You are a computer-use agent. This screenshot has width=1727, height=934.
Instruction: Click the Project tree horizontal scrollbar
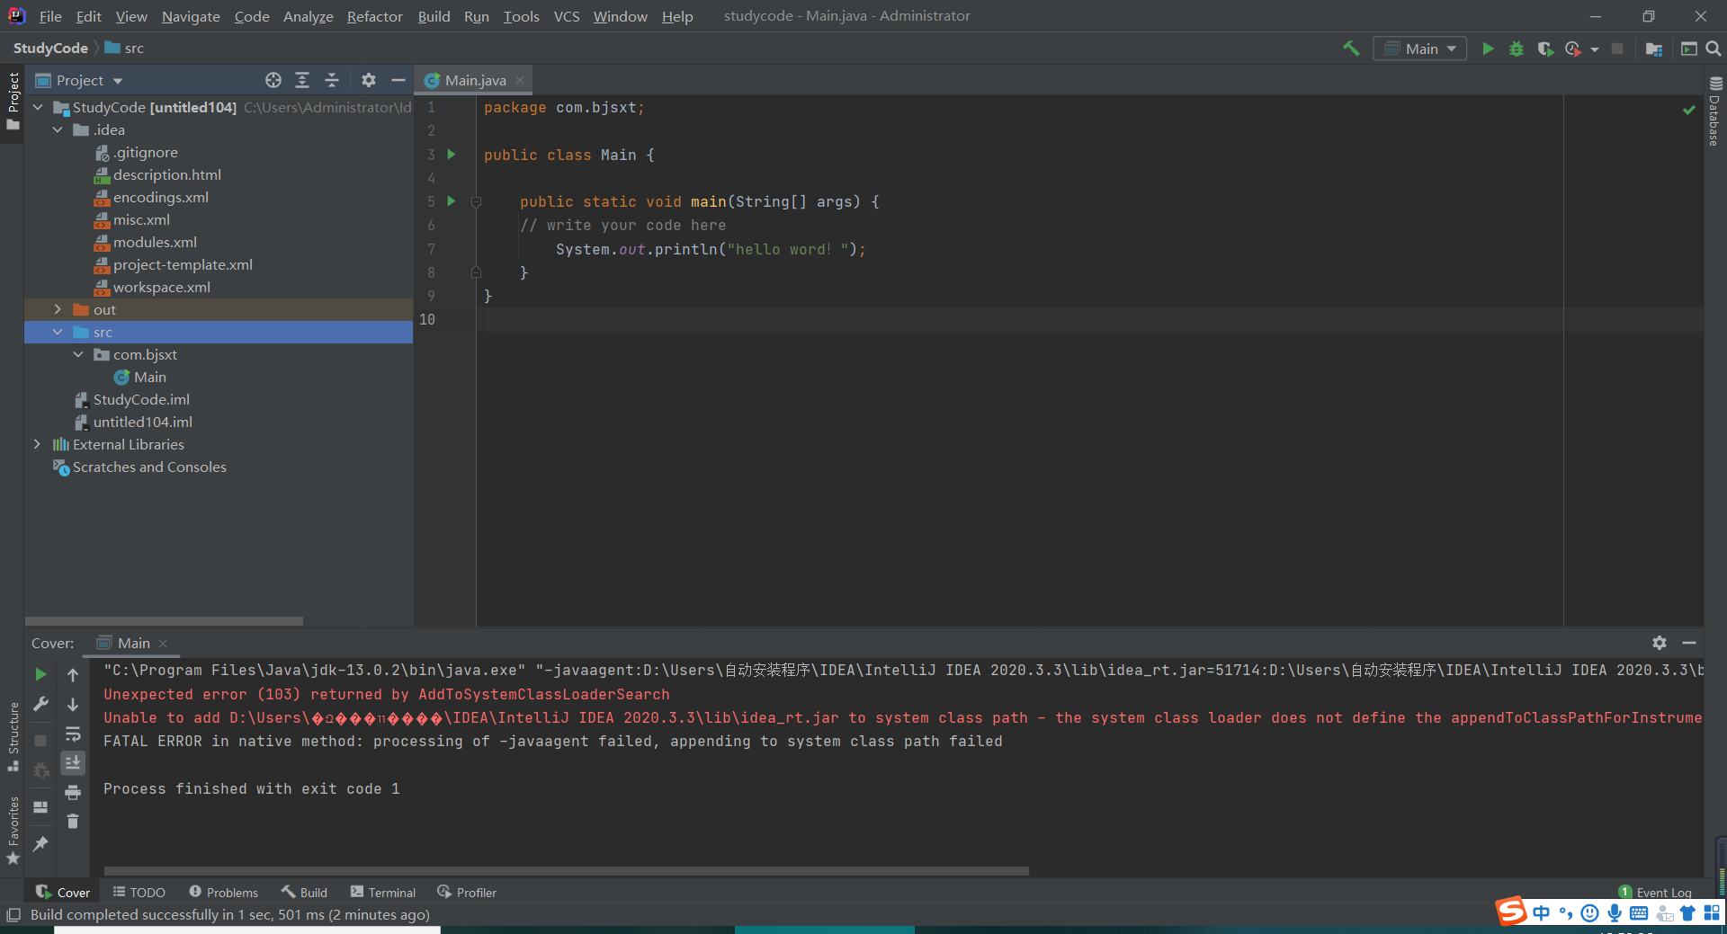coord(164,621)
